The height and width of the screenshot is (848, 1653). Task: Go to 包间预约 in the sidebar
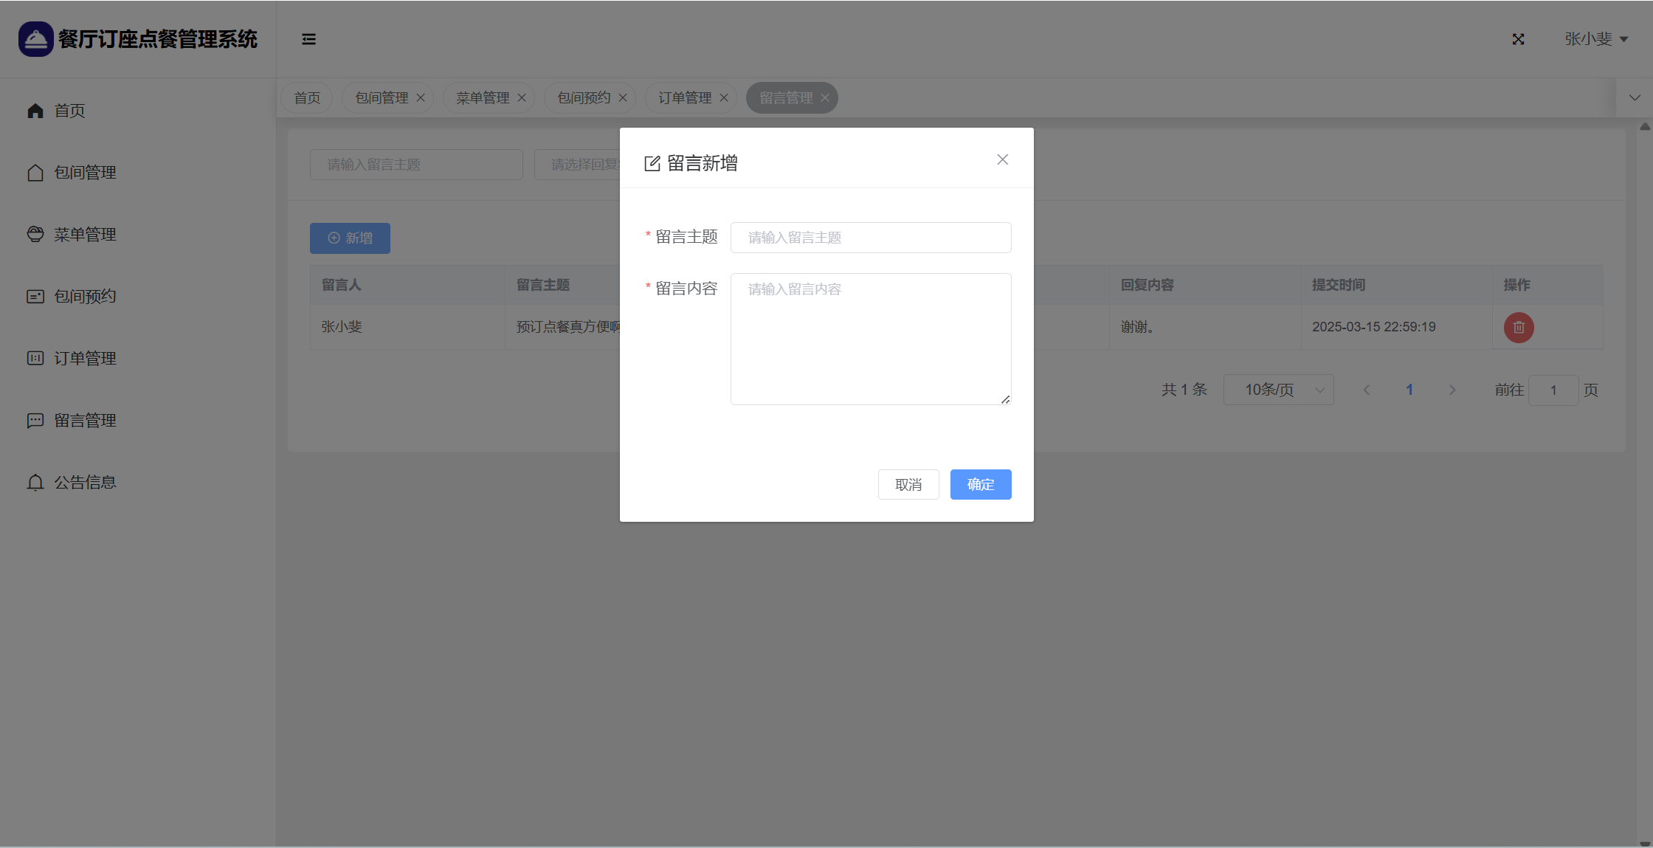[x=85, y=297]
